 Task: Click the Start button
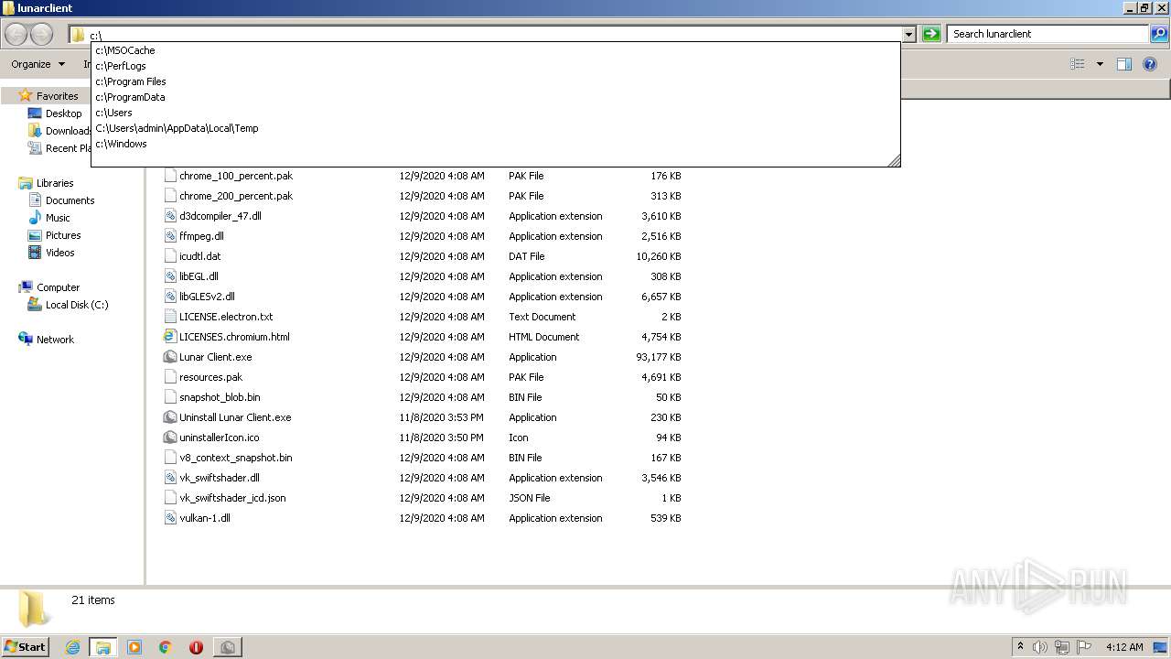click(25, 646)
